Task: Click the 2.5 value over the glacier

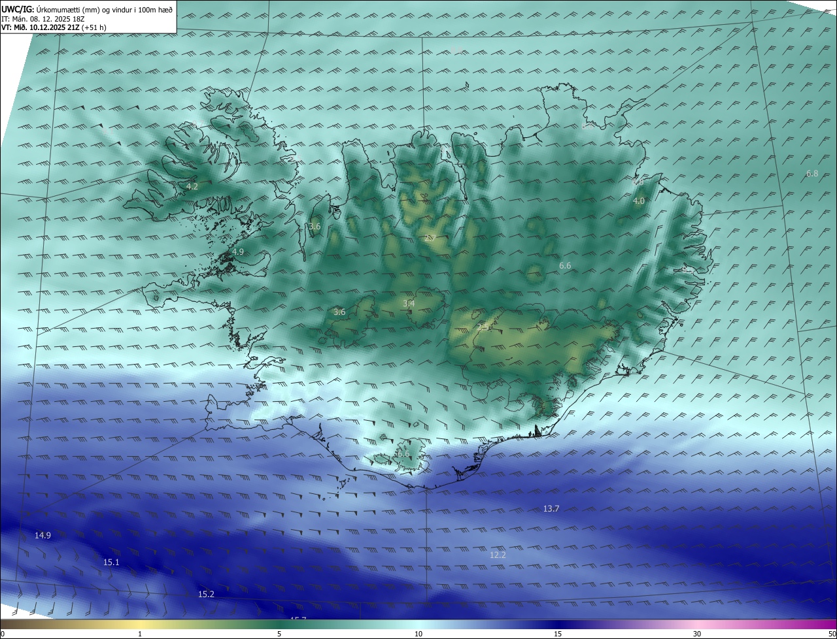Action: tap(483, 327)
